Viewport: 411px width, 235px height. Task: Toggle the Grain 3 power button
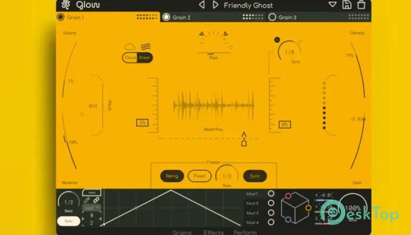(x=272, y=18)
